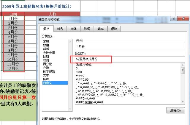Viewport: 190px width, 125px height.
Task: Open the 字体 tab
Action: coord(74,29)
